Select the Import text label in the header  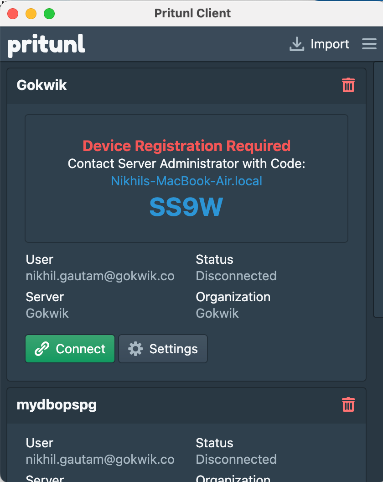pos(330,44)
